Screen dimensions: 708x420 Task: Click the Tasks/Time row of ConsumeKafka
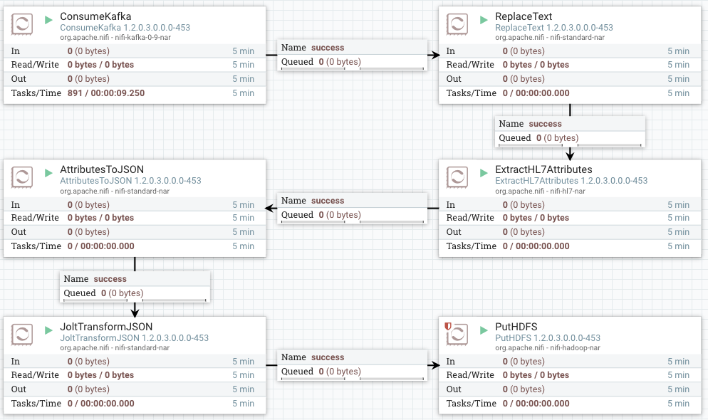click(x=135, y=93)
